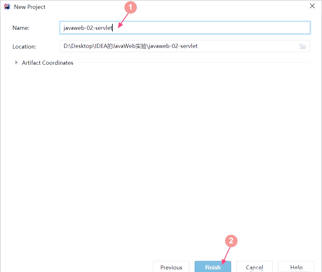This screenshot has height=272, width=322.
Task: Expand the Artifact Coordinates section
Action: point(17,63)
